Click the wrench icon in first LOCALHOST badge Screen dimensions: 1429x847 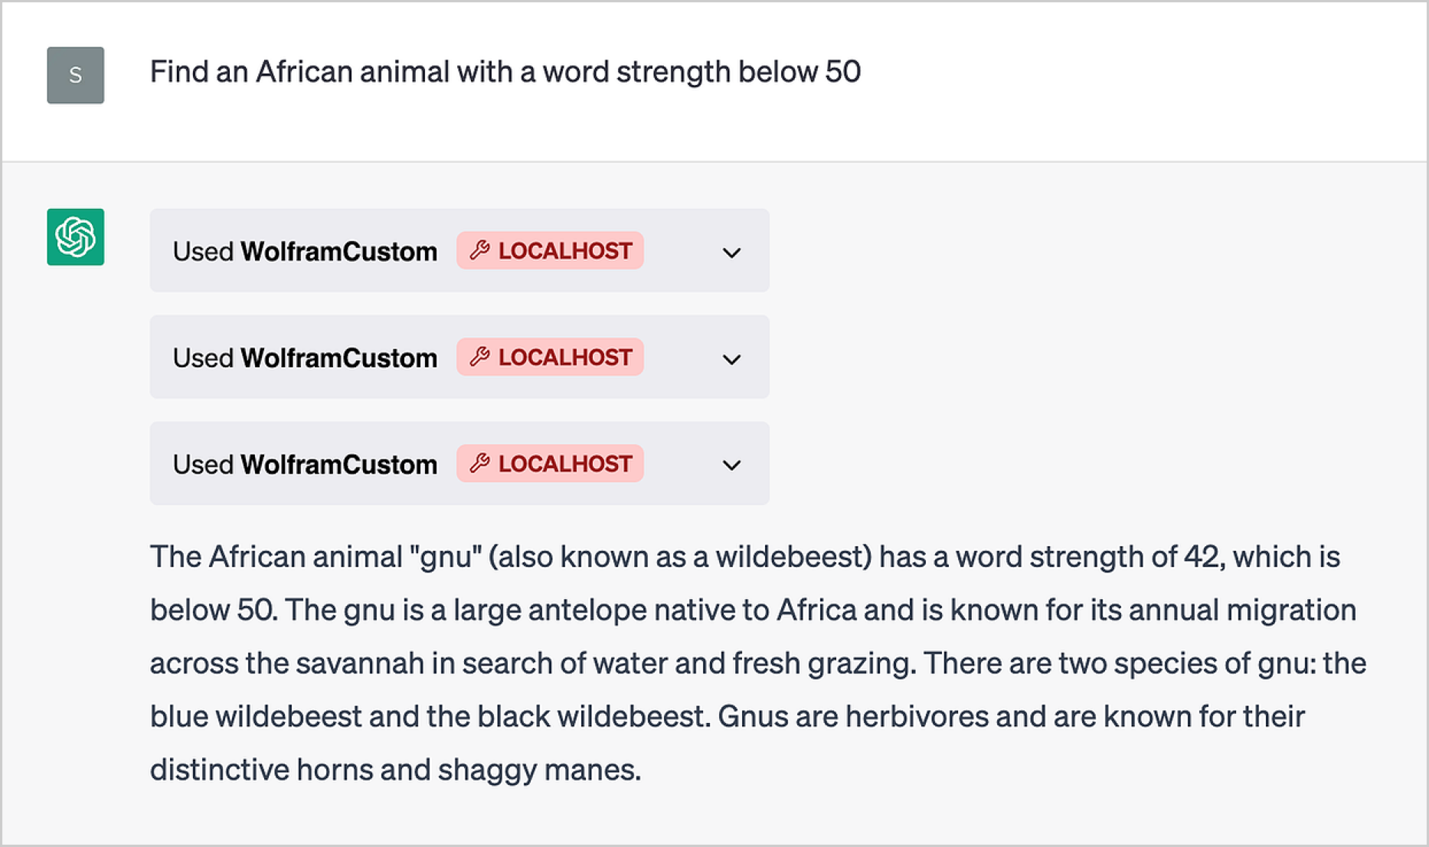(480, 250)
